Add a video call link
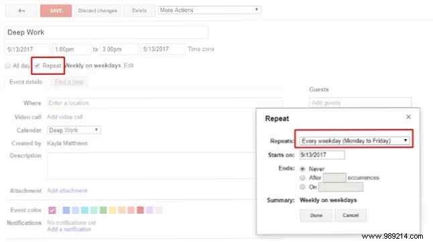The height and width of the screenshot is (242, 433). coord(65,117)
